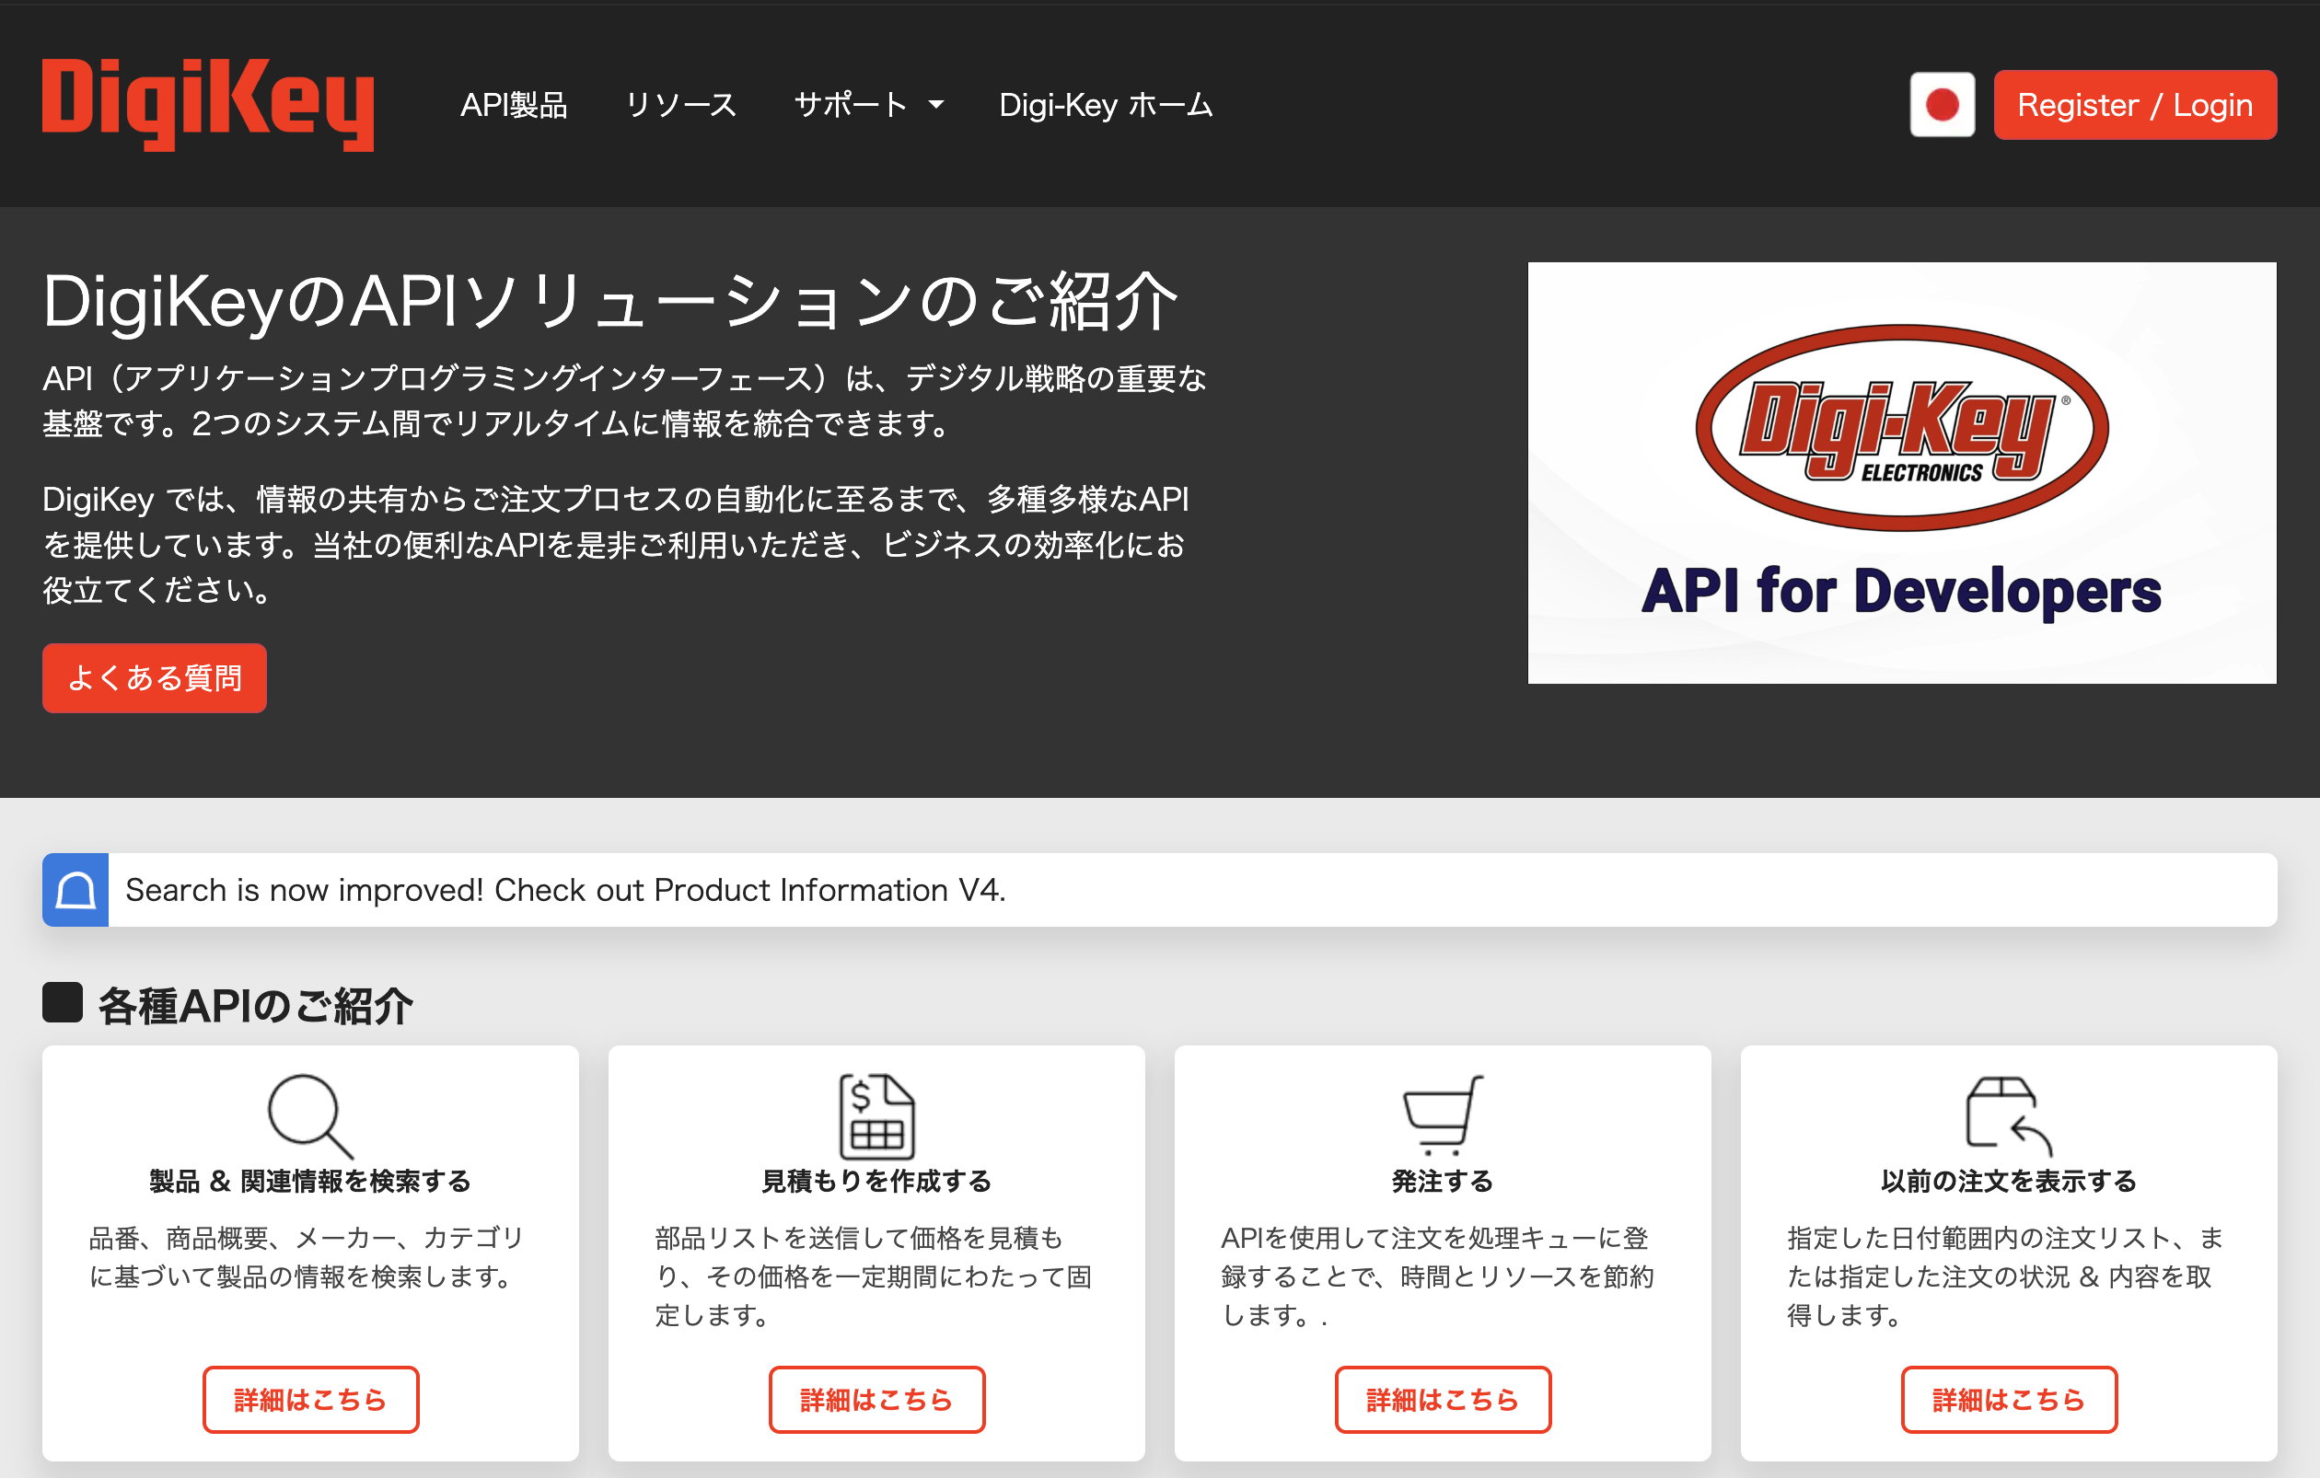Click the Japan flag language icon
Viewport: 2320px width, 1478px height.
[1942, 104]
